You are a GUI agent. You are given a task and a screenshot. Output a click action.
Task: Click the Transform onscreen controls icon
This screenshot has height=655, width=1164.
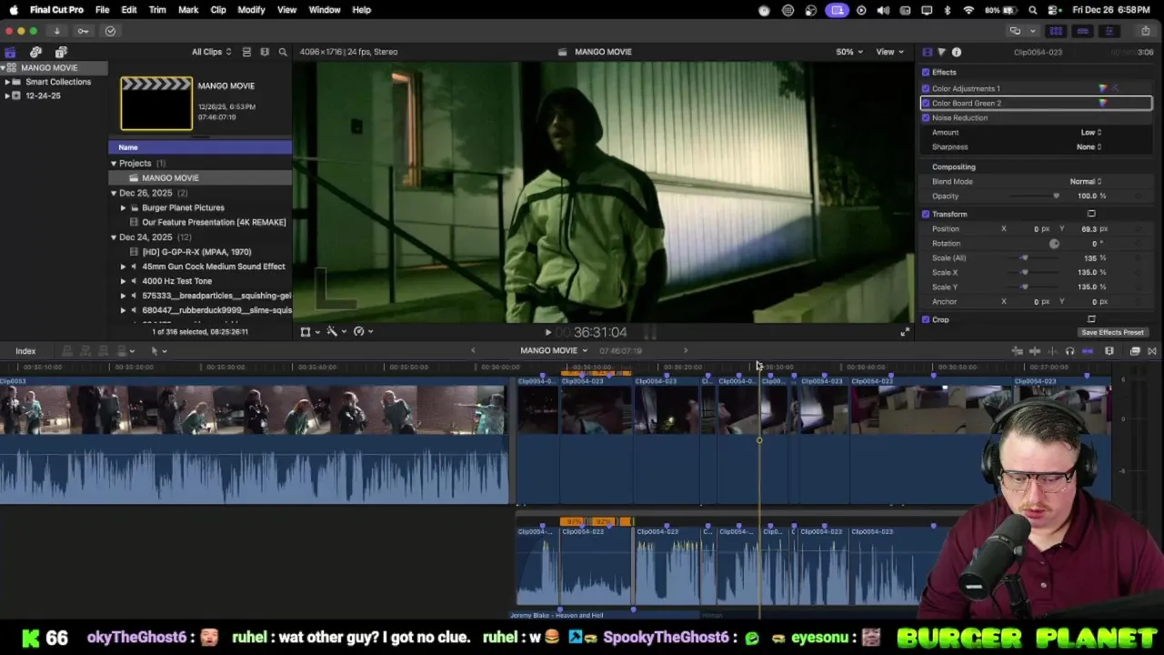(x=1091, y=214)
